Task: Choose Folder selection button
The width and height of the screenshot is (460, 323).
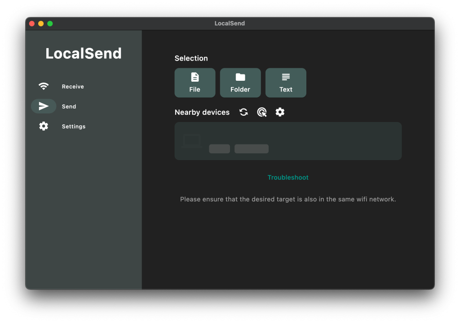Action: point(240,83)
